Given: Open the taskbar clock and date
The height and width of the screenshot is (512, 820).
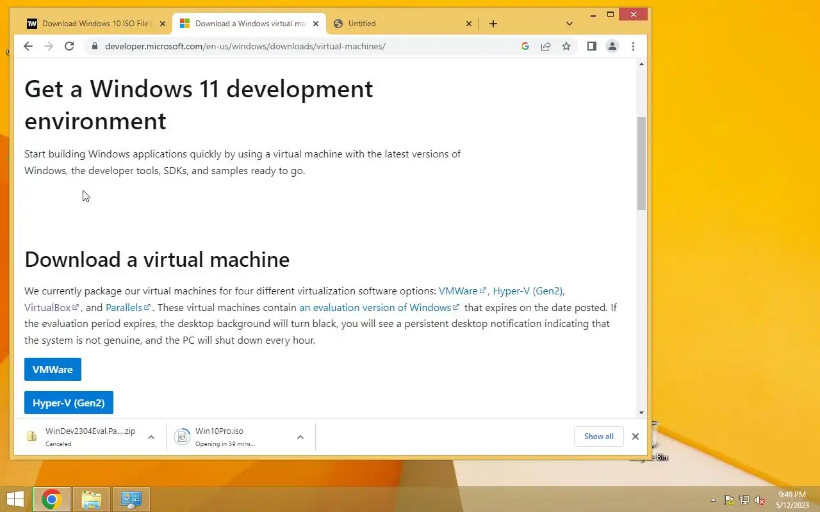Looking at the screenshot, I should click(792, 500).
